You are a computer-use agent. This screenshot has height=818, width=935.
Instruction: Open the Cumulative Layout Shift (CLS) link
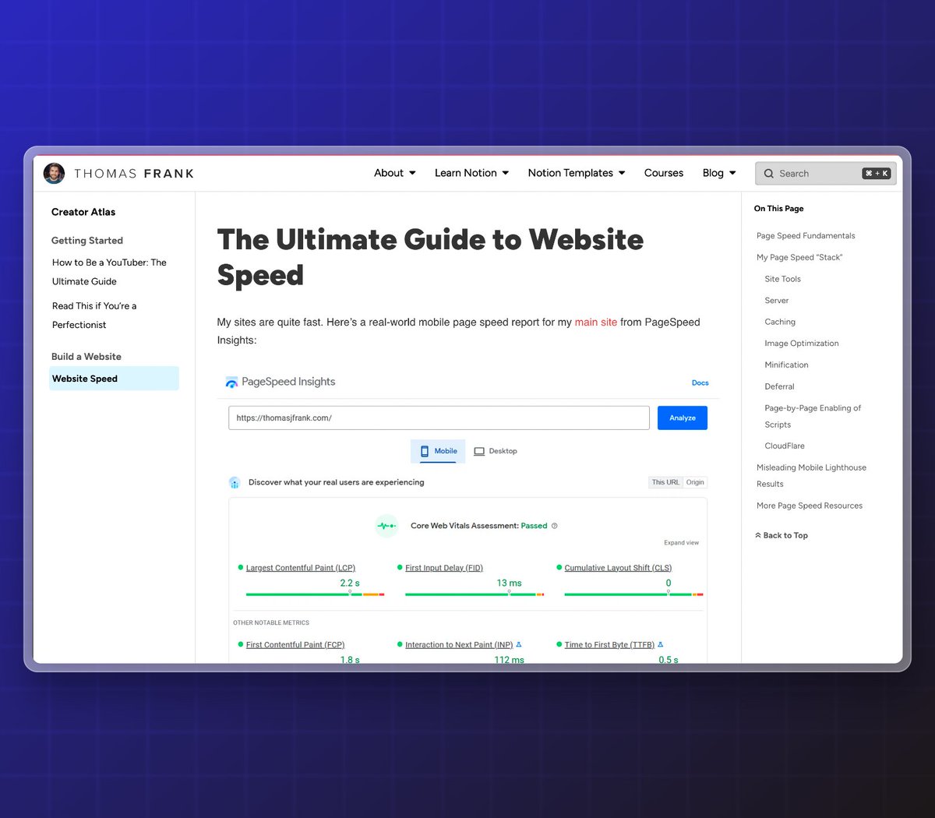point(618,568)
